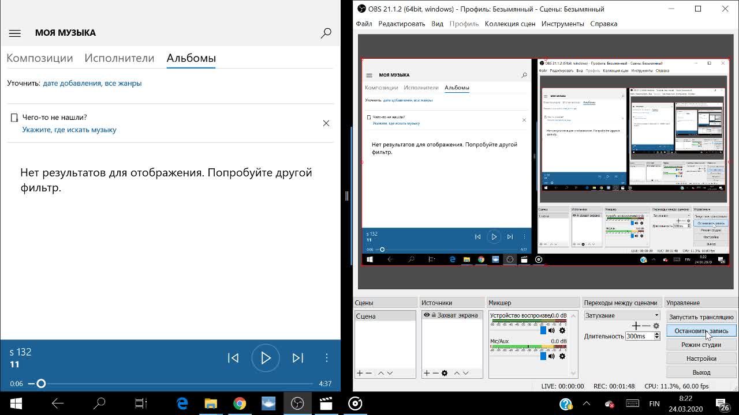Adjust Устройство воспроизведения volume slider
This screenshot has width=739, height=415.
tap(543, 330)
